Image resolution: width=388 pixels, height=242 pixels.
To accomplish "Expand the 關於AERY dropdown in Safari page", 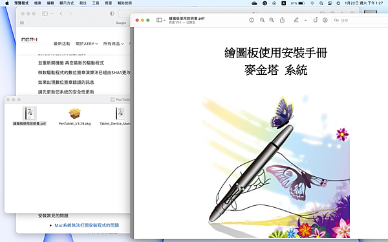I will pyautogui.click(x=87, y=44).
